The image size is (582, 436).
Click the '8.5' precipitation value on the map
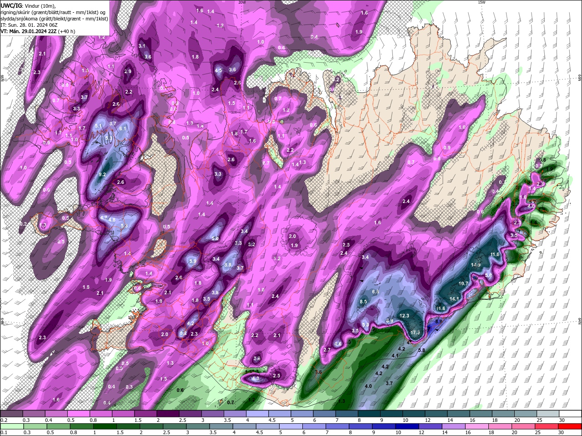[x=363, y=302]
